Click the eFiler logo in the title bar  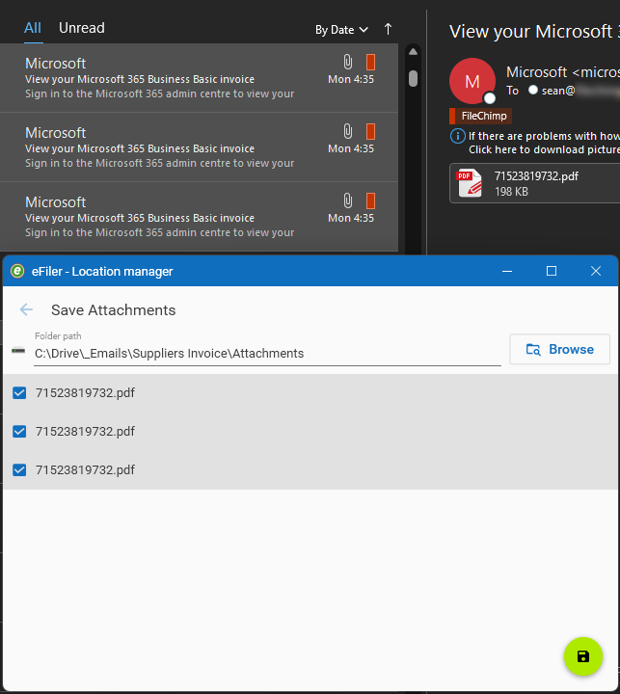17,271
